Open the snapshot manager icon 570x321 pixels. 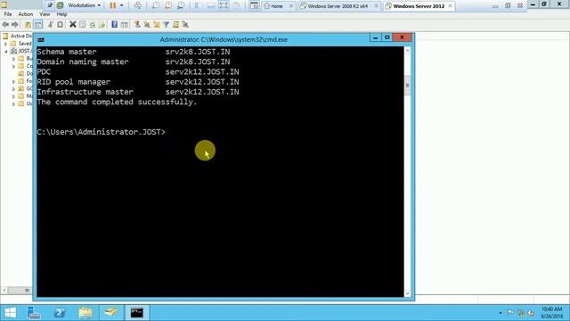181,5
